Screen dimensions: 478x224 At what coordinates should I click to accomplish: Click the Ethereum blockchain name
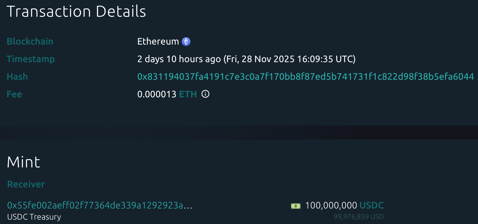[158, 42]
